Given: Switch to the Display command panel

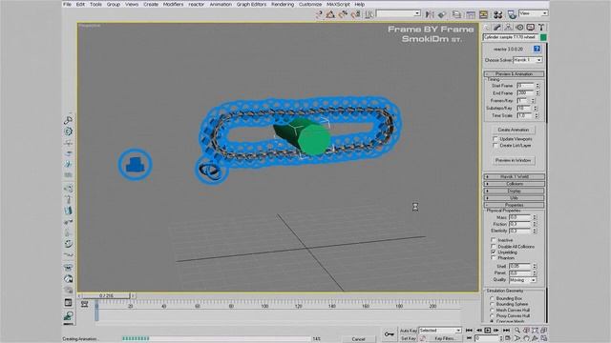Looking at the screenshot, I should [x=531, y=28].
